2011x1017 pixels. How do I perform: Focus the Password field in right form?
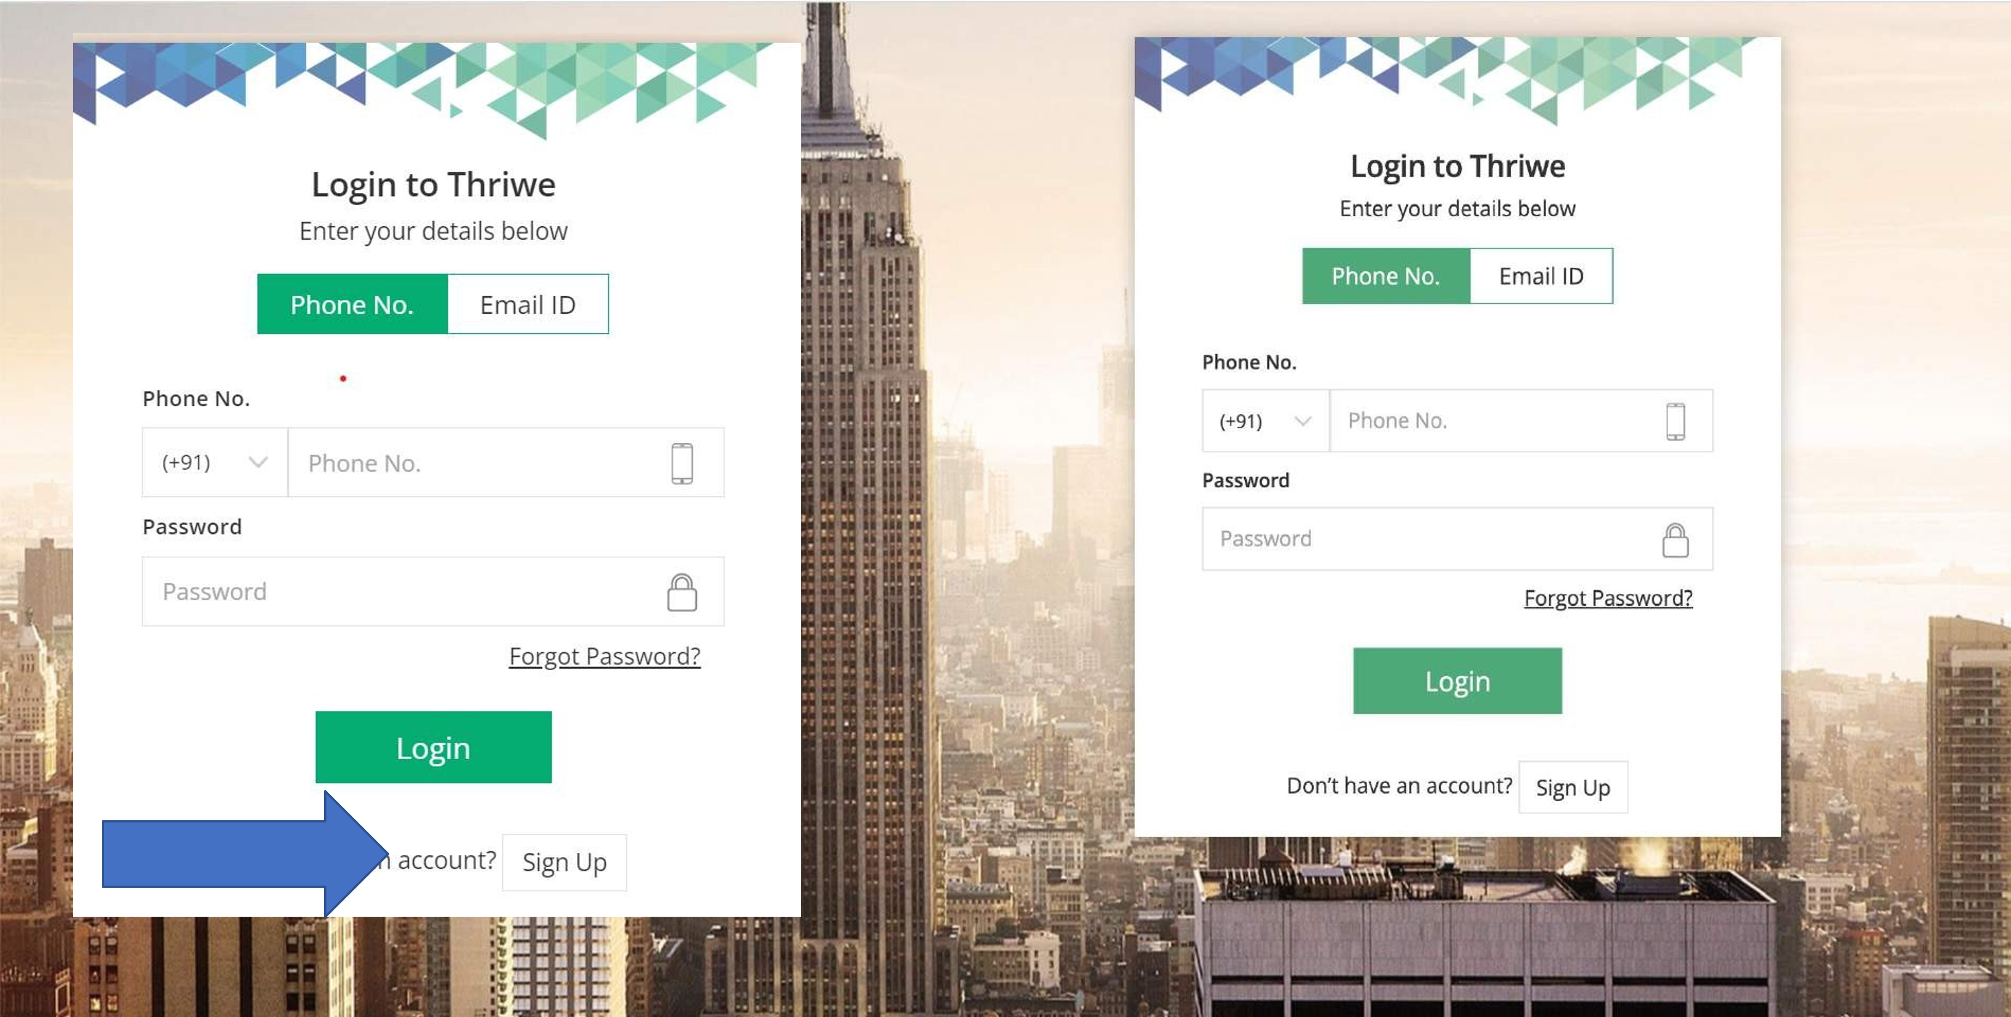tap(1458, 539)
